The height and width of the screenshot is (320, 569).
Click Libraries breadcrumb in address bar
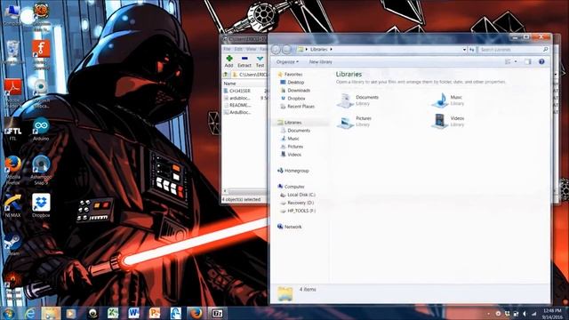tap(318, 50)
